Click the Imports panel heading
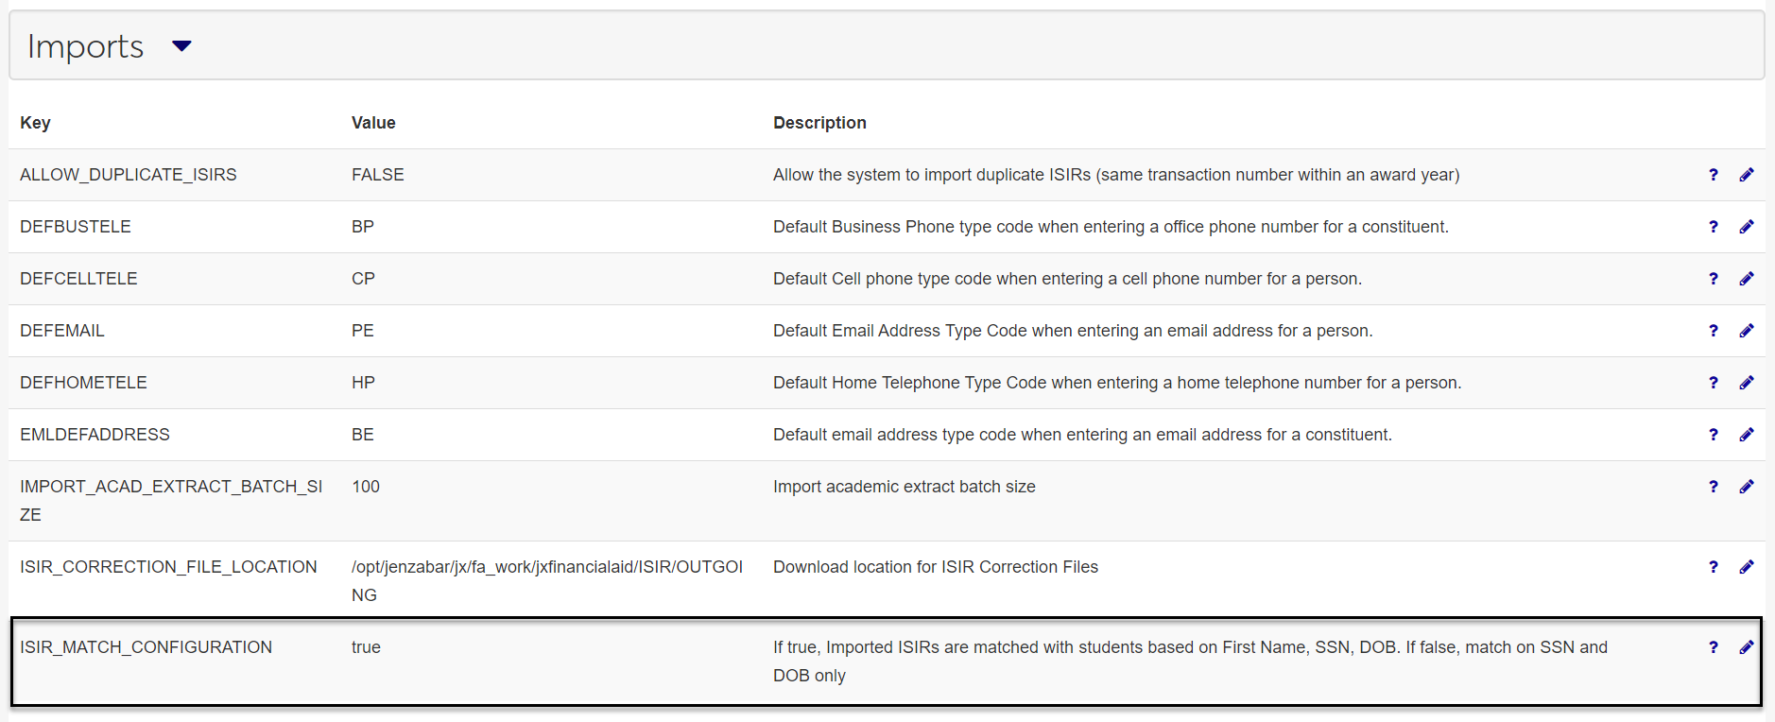The width and height of the screenshot is (1775, 722). pyautogui.click(x=85, y=46)
